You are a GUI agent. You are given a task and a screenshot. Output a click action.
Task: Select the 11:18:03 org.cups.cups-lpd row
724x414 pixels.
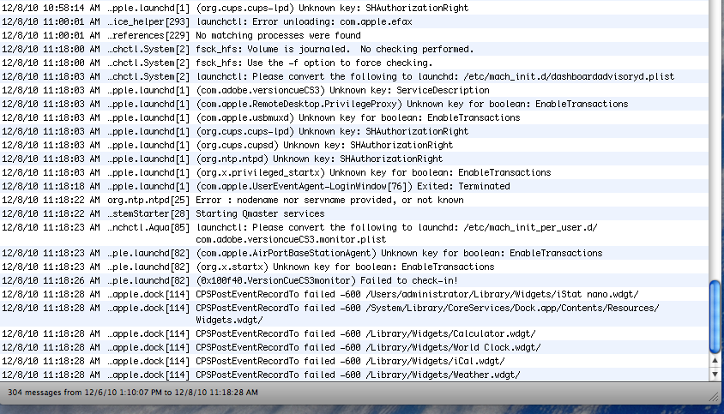[x=354, y=131]
